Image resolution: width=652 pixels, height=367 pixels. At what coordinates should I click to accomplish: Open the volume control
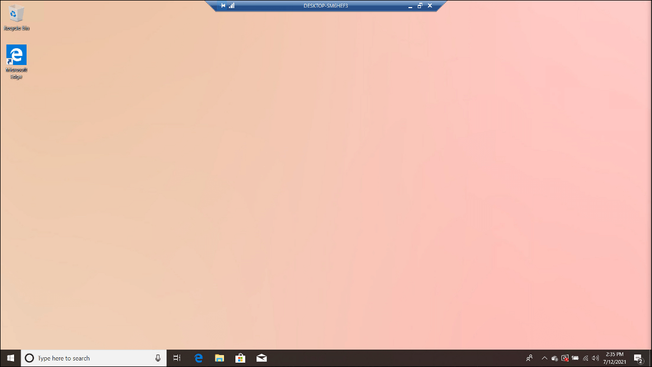(x=595, y=358)
